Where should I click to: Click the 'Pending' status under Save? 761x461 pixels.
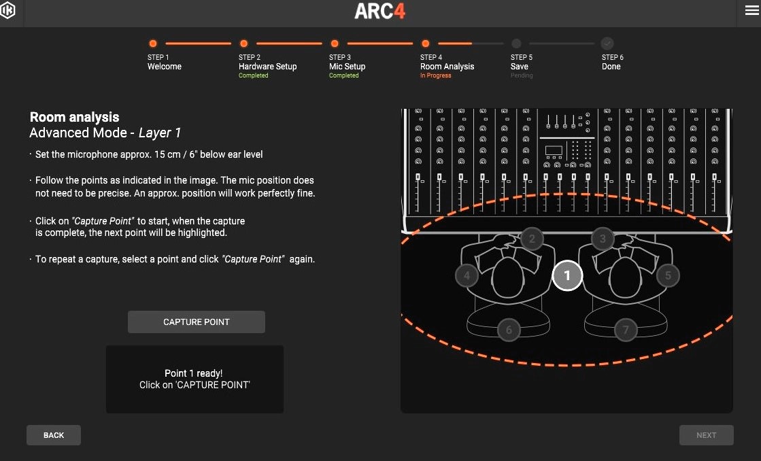(x=522, y=75)
